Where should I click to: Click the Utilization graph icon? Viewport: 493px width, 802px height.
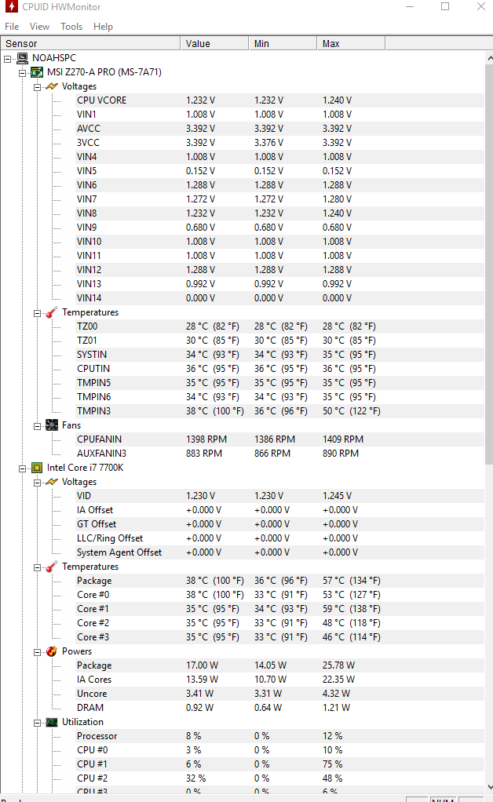(x=52, y=722)
